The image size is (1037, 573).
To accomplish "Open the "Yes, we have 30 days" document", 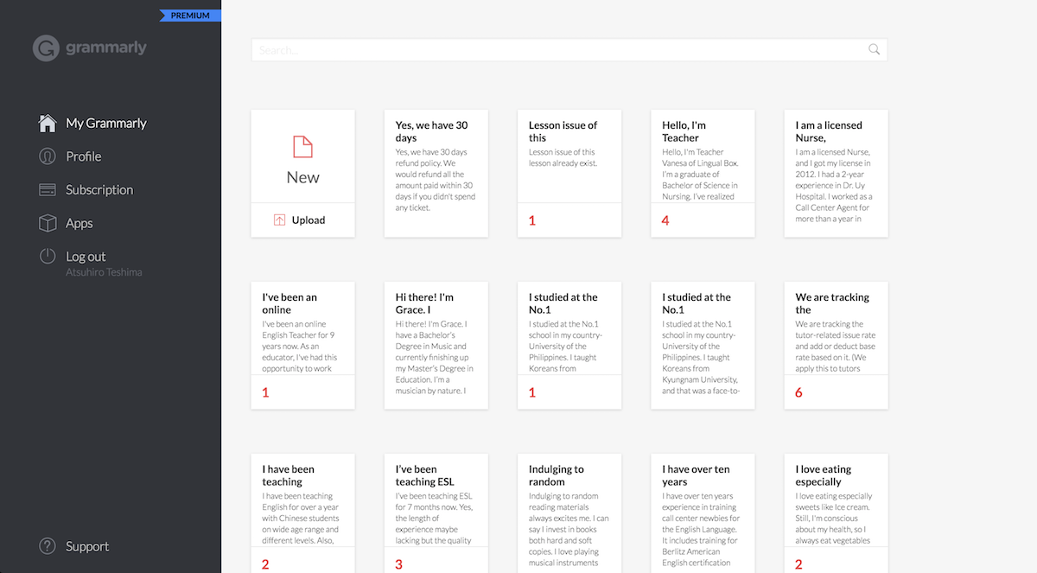I will (x=436, y=173).
